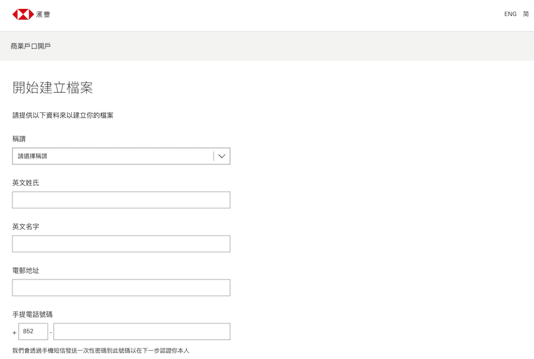Click the 稱謂 field label
The image size is (534, 359).
pyautogui.click(x=19, y=139)
